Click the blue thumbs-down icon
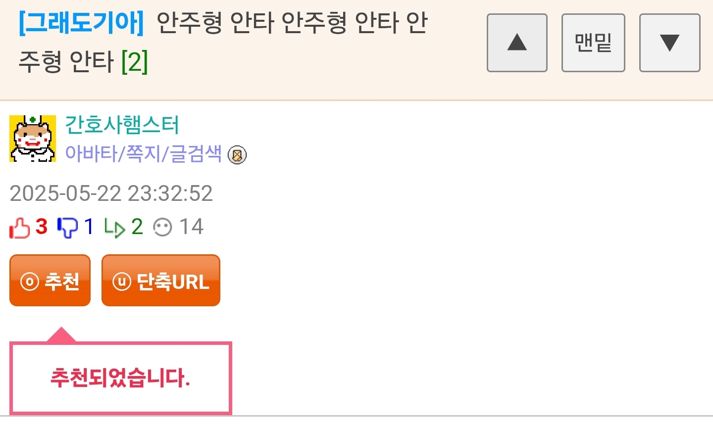Image resolution: width=713 pixels, height=428 pixels. pyautogui.click(x=67, y=228)
